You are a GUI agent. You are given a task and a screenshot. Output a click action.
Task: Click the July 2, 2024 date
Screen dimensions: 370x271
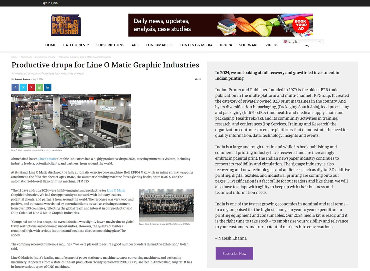[x=38, y=79]
